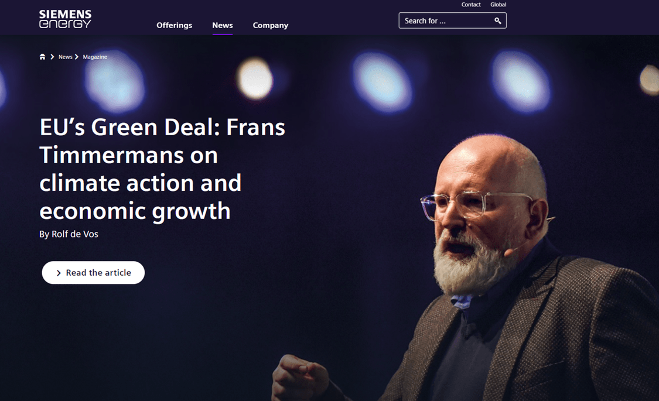Click the chevron between News and Magazine
Image resolution: width=659 pixels, height=401 pixels.
click(77, 57)
